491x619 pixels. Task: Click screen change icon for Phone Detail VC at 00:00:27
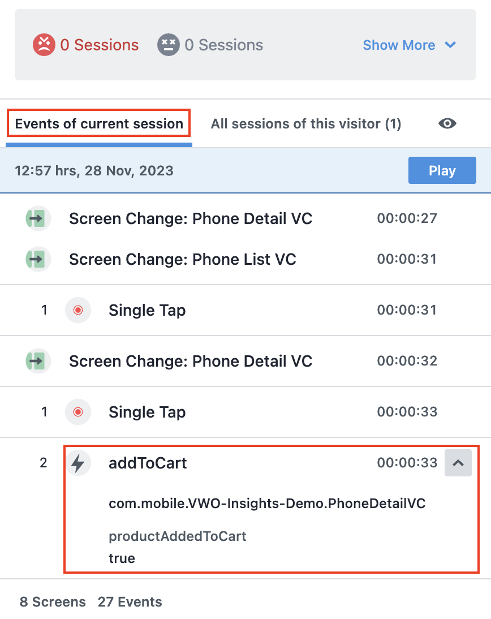tap(38, 218)
